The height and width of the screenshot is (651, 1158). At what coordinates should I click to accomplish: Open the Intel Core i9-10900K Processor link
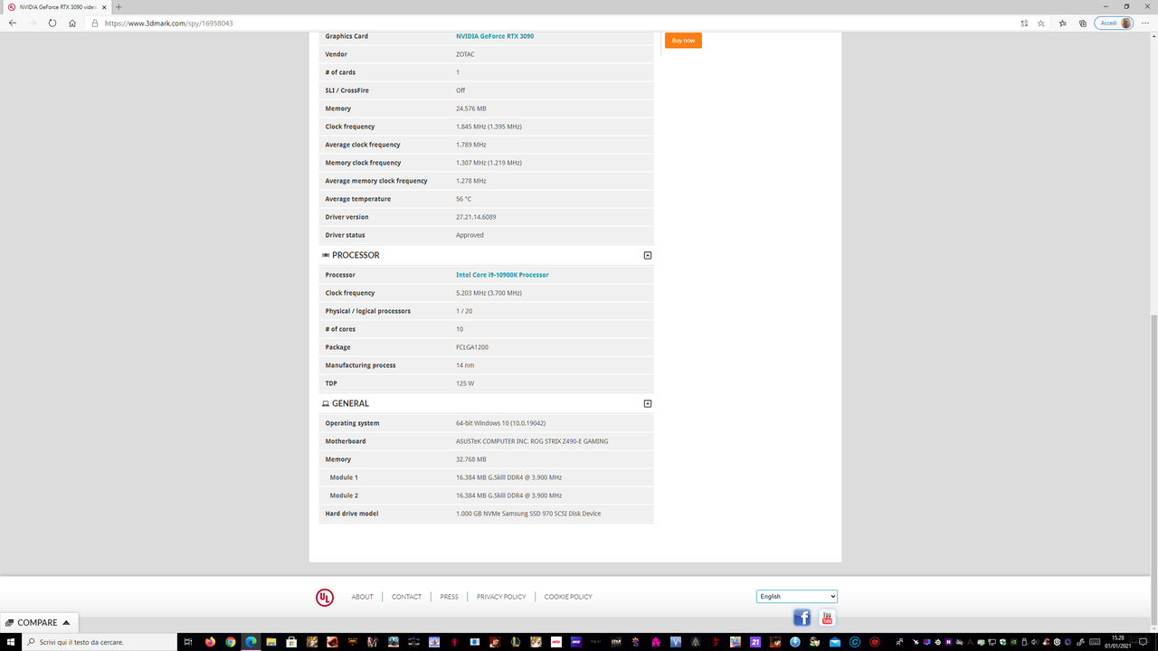pos(502,275)
